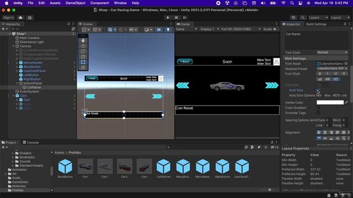The width and height of the screenshot is (353, 198).
Task: Click the right arrows in Game view
Action: click(x=272, y=85)
